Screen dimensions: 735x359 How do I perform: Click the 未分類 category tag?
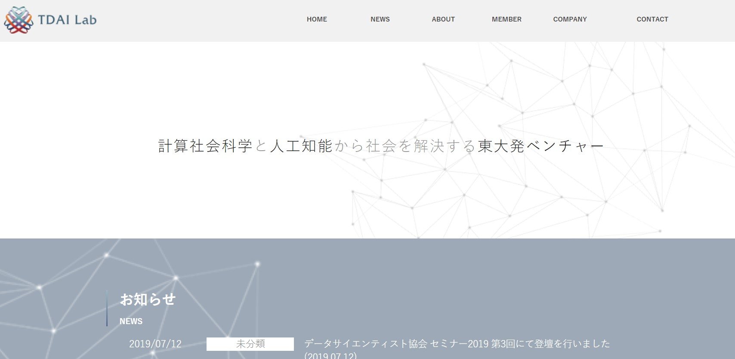(250, 344)
